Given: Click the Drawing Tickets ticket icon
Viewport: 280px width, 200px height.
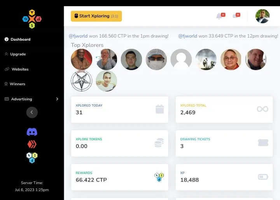Looking at the screenshot, I should pyautogui.click(x=263, y=143).
